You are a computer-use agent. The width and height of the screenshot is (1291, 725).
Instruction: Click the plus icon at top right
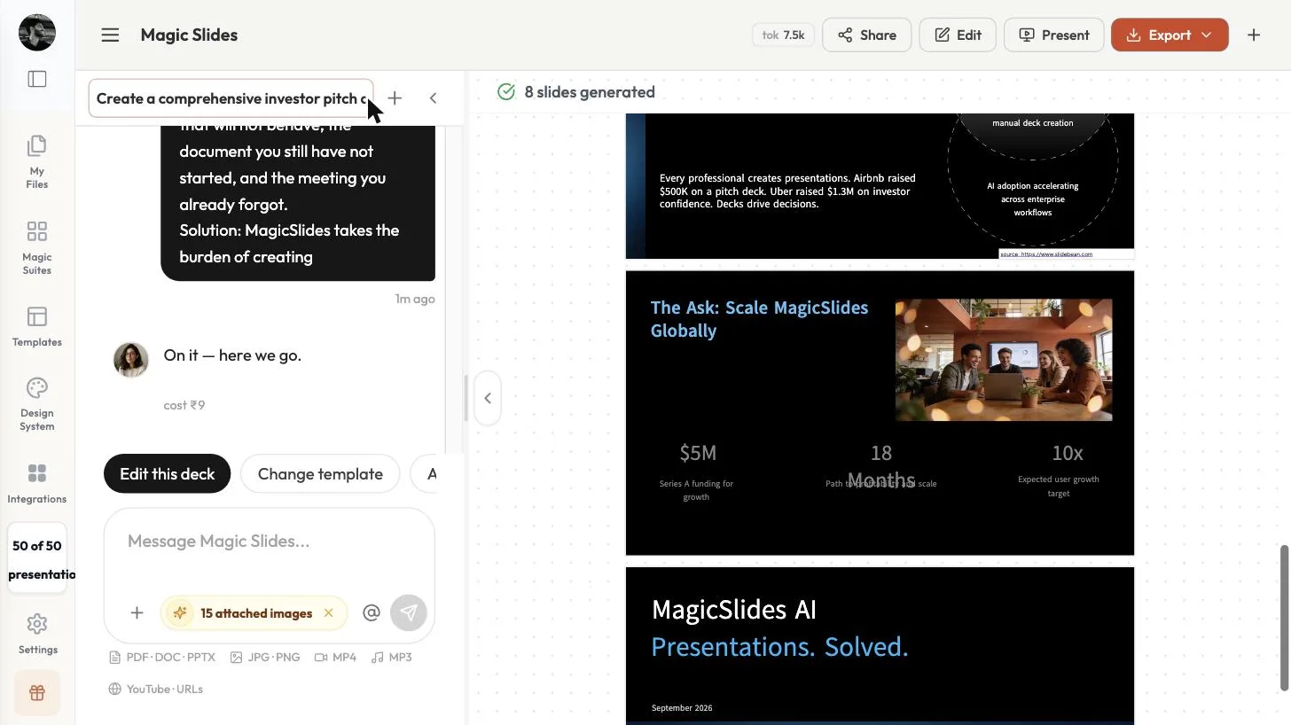[x=1254, y=35]
